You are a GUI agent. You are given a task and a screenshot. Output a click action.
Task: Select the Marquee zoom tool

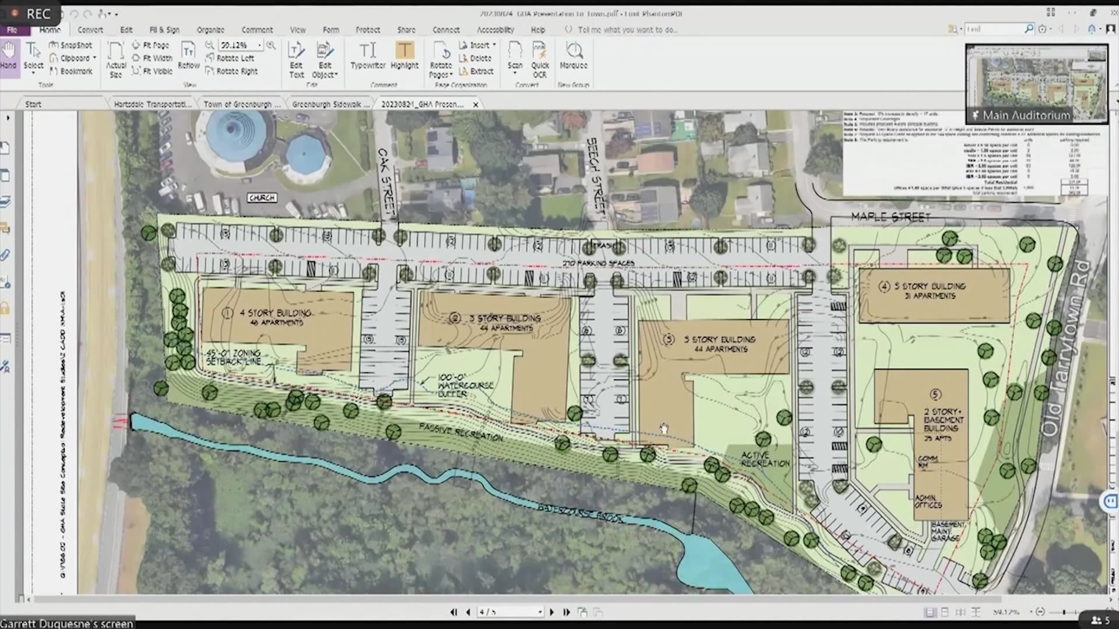click(573, 58)
